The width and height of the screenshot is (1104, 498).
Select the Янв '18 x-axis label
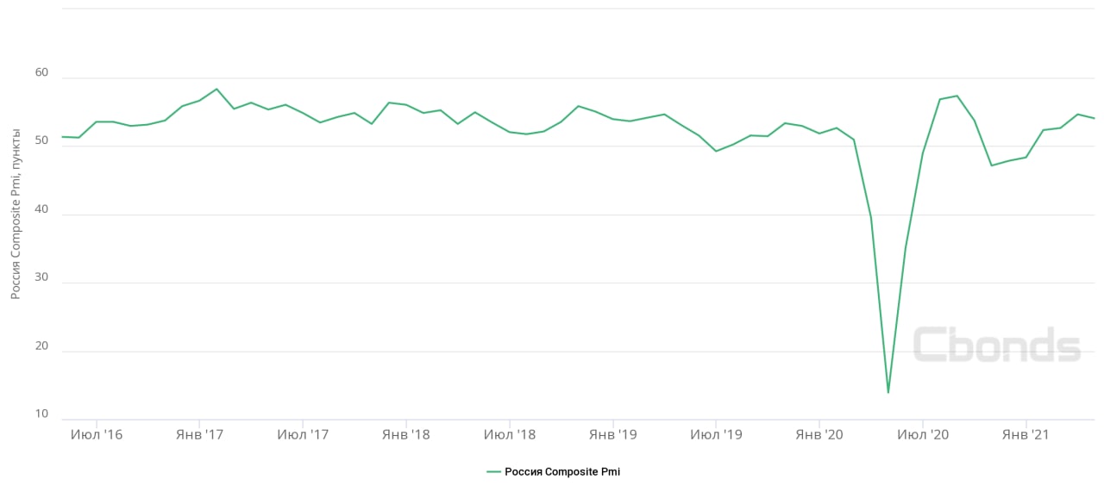click(x=406, y=435)
